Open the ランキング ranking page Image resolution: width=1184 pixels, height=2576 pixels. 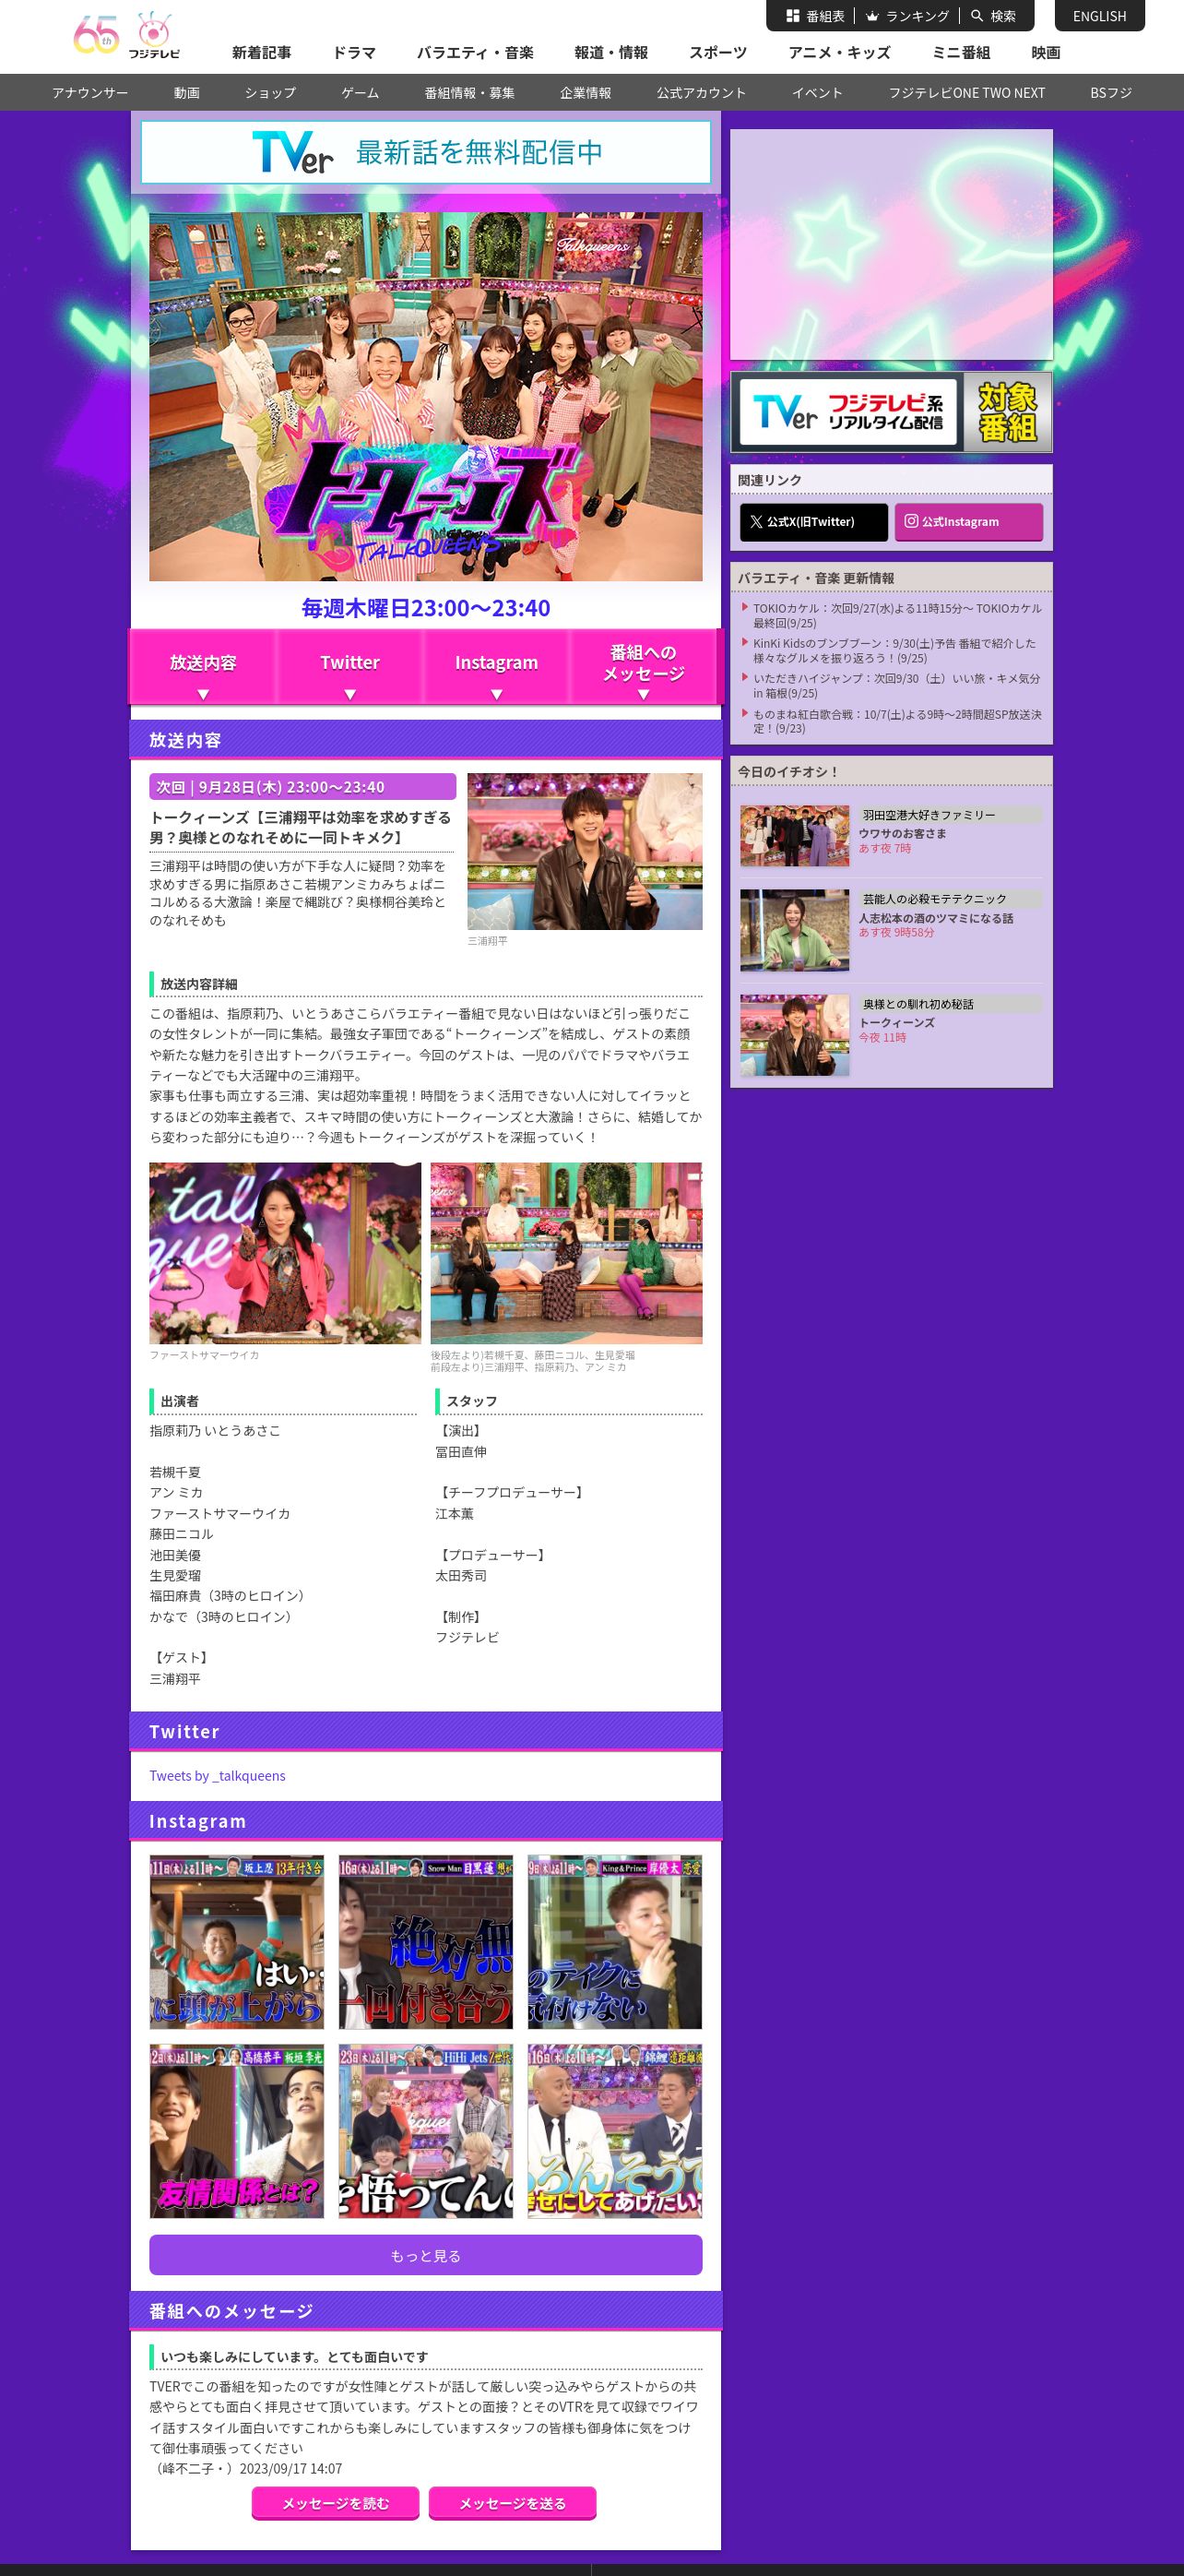coord(907,16)
